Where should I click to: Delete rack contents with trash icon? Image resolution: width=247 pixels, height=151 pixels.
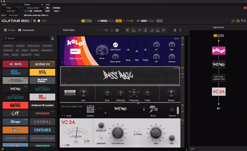click(x=175, y=30)
